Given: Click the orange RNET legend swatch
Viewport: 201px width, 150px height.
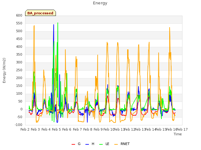Looking at the screenshot, I should [116, 144].
